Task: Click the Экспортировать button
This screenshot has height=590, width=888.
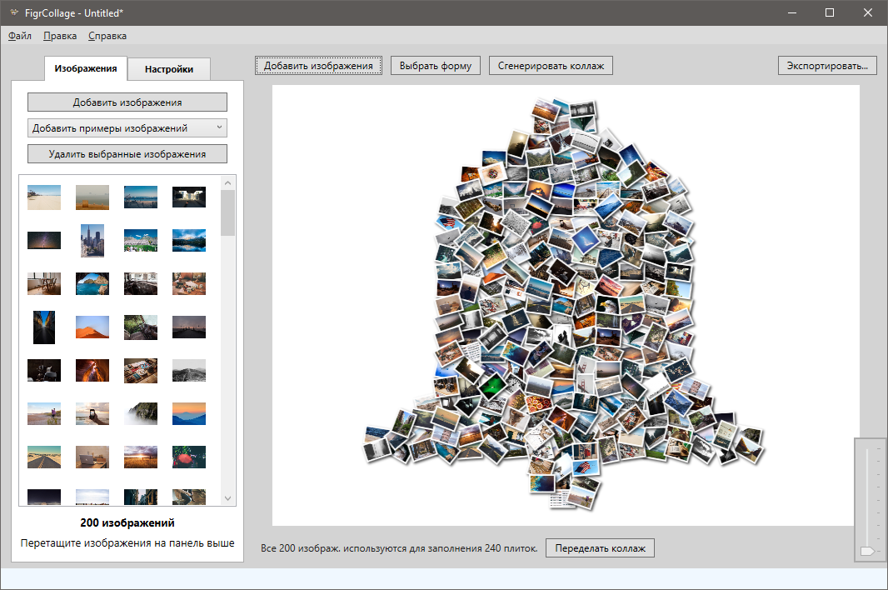Action: (826, 66)
